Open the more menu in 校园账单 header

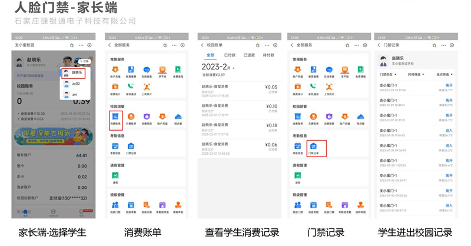(x=267, y=45)
